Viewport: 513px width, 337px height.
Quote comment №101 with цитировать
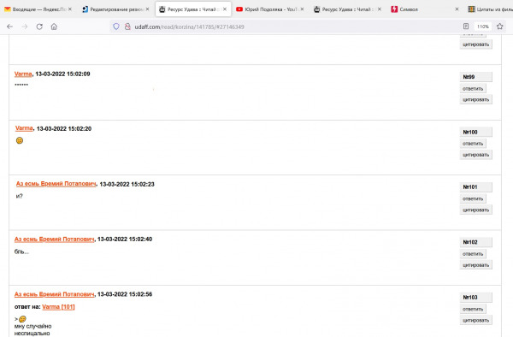click(475, 210)
